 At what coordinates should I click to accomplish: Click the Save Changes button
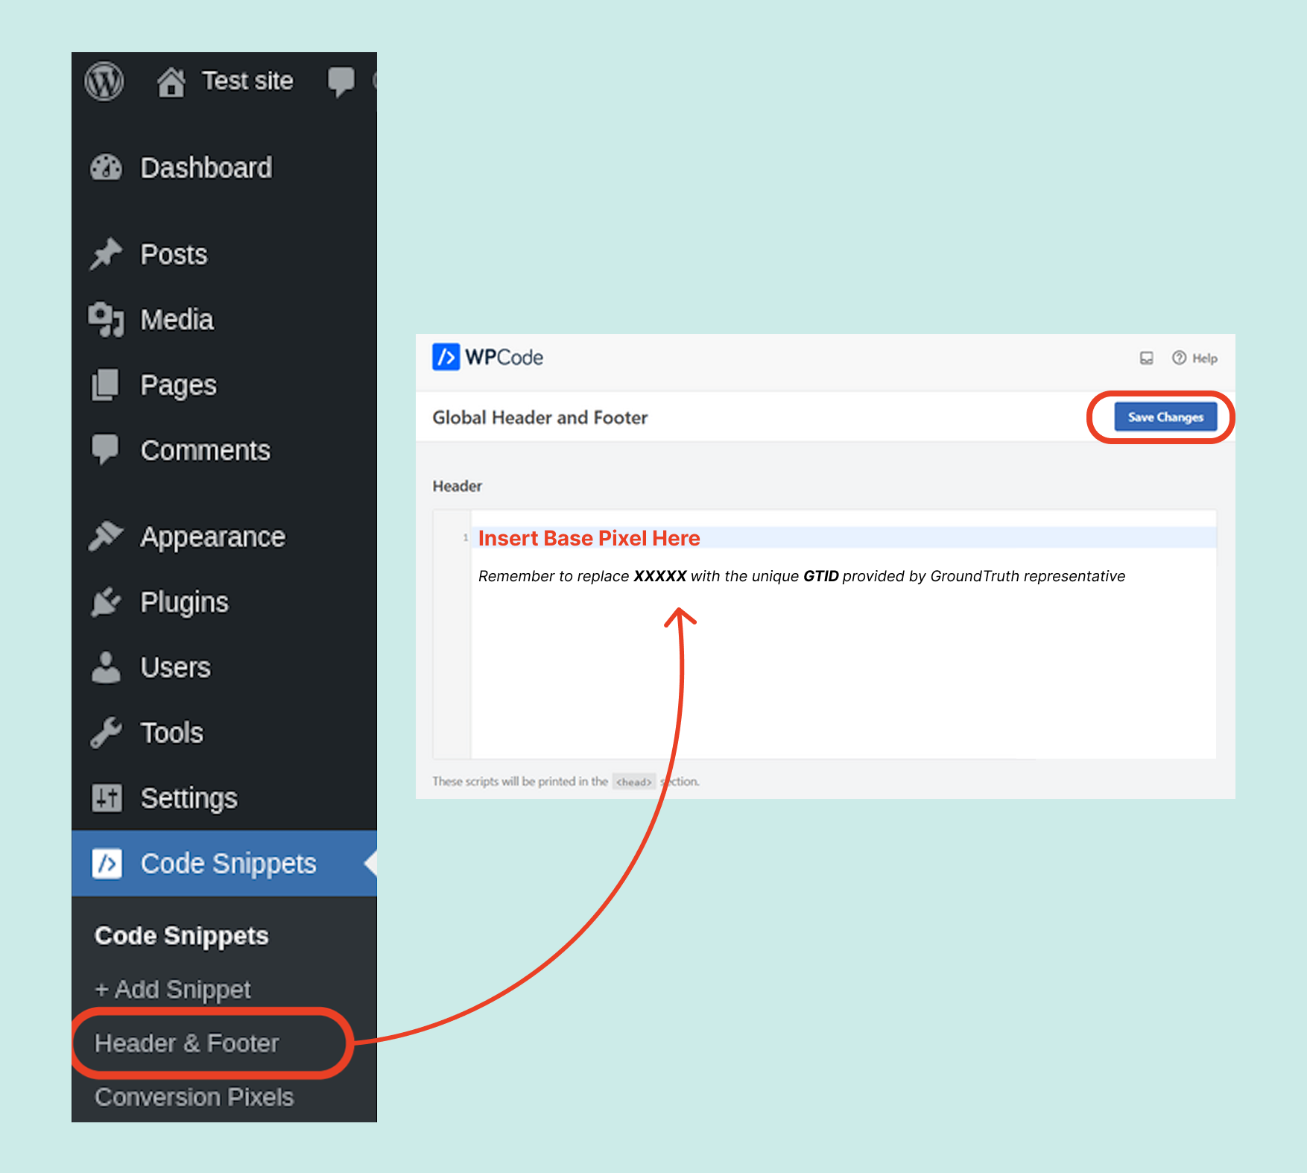(1165, 417)
